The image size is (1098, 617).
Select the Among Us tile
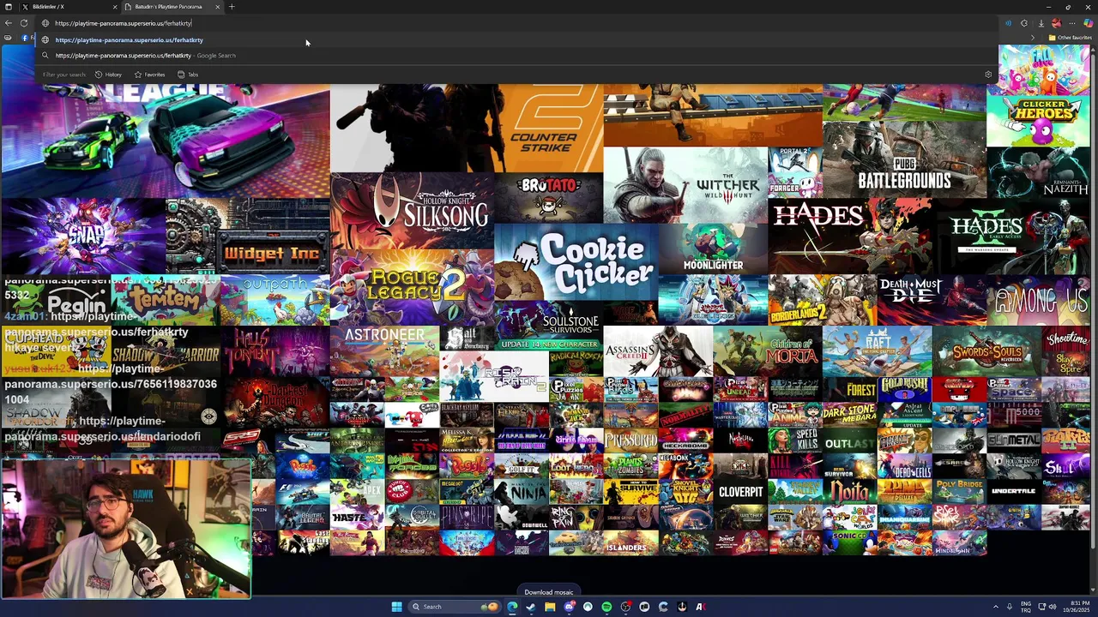(1038, 300)
